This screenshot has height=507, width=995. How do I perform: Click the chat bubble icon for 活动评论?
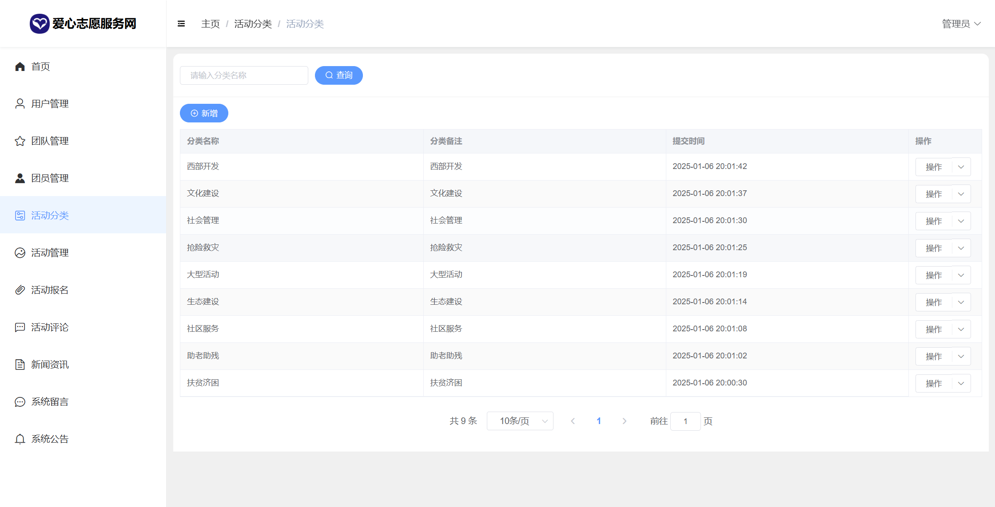click(x=20, y=327)
